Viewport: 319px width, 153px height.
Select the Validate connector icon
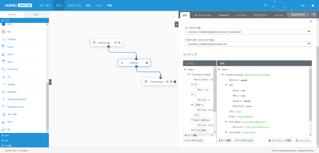pos(3,84)
